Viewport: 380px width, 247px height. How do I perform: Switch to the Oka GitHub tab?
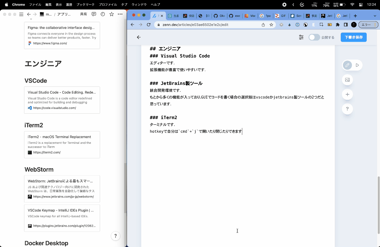tap(220, 16)
